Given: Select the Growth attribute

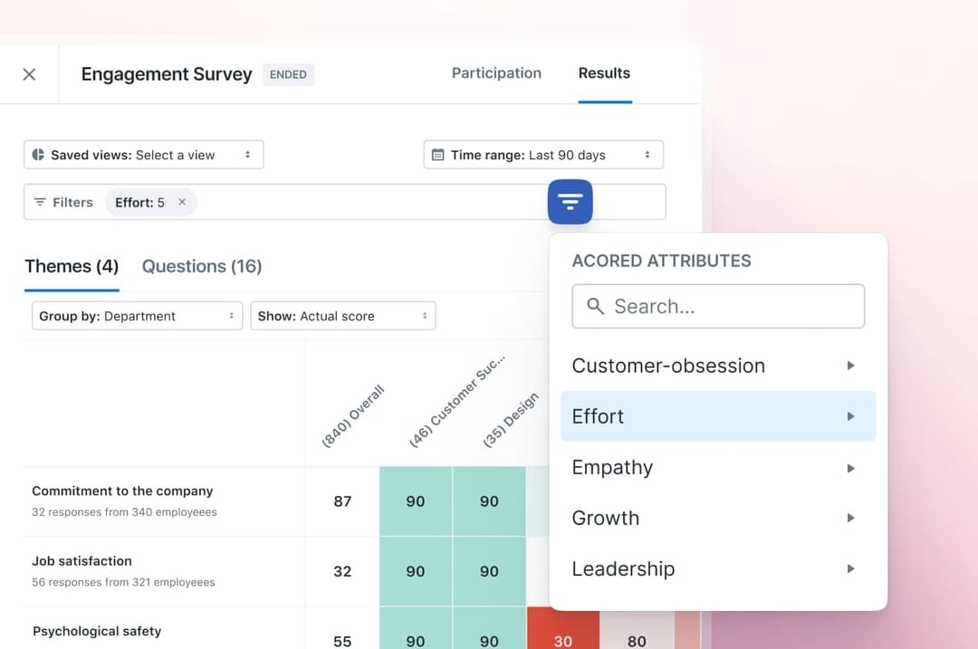Looking at the screenshot, I should 605,518.
